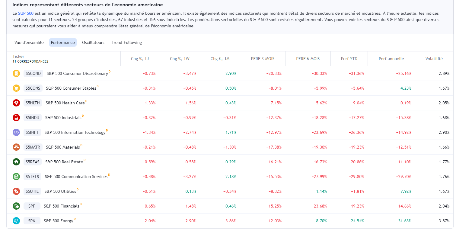472x234 pixels.
Task: Click the Industrials factory icon
Action: pos(16,118)
